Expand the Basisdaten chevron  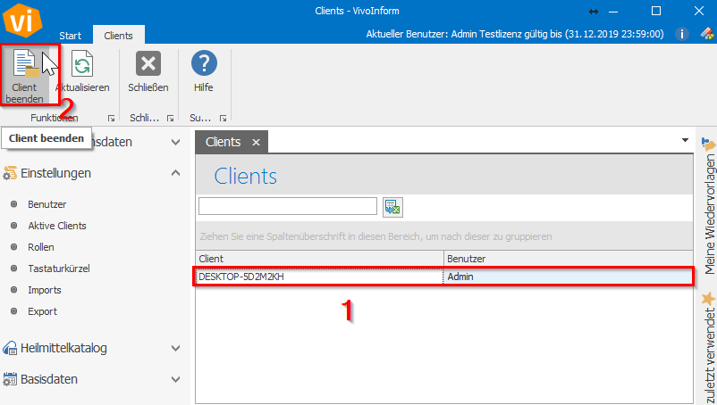tap(175, 379)
